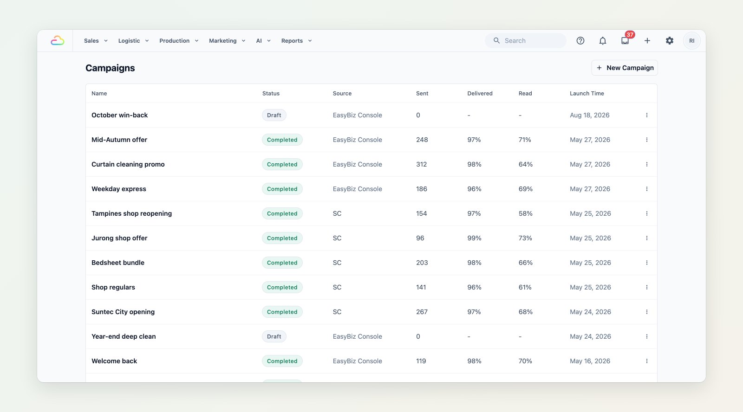
Task: Open the settings gear
Action: pyautogui.click(x=670, y=41)
